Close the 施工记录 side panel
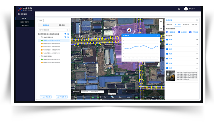214x122 pixels. click(197, 20)
